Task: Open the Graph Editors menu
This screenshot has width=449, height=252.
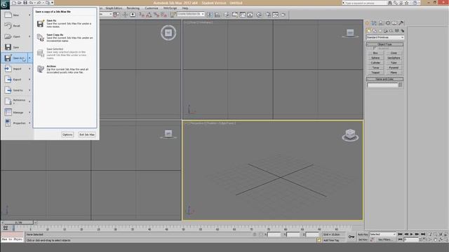Action: click(114, 8)
